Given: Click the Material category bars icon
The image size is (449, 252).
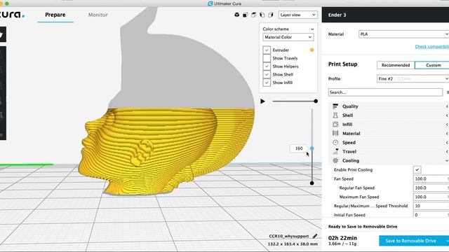Looking at the screenshot, I should click(335, 134).
